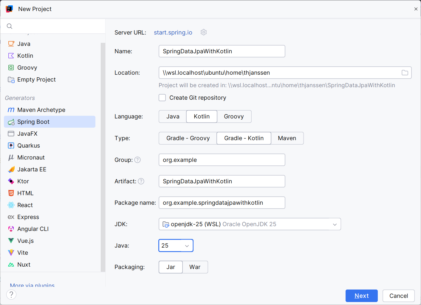Click the Vue.js generator icon
This screenshot has height=305, width=421.
(11, 241)
